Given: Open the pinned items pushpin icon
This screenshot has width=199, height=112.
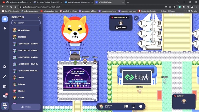Looking at the screenshot, I should pyautogui.click(x=5, y=28).
